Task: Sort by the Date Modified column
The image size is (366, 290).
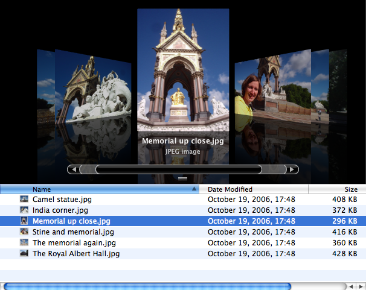Action: 254,189
